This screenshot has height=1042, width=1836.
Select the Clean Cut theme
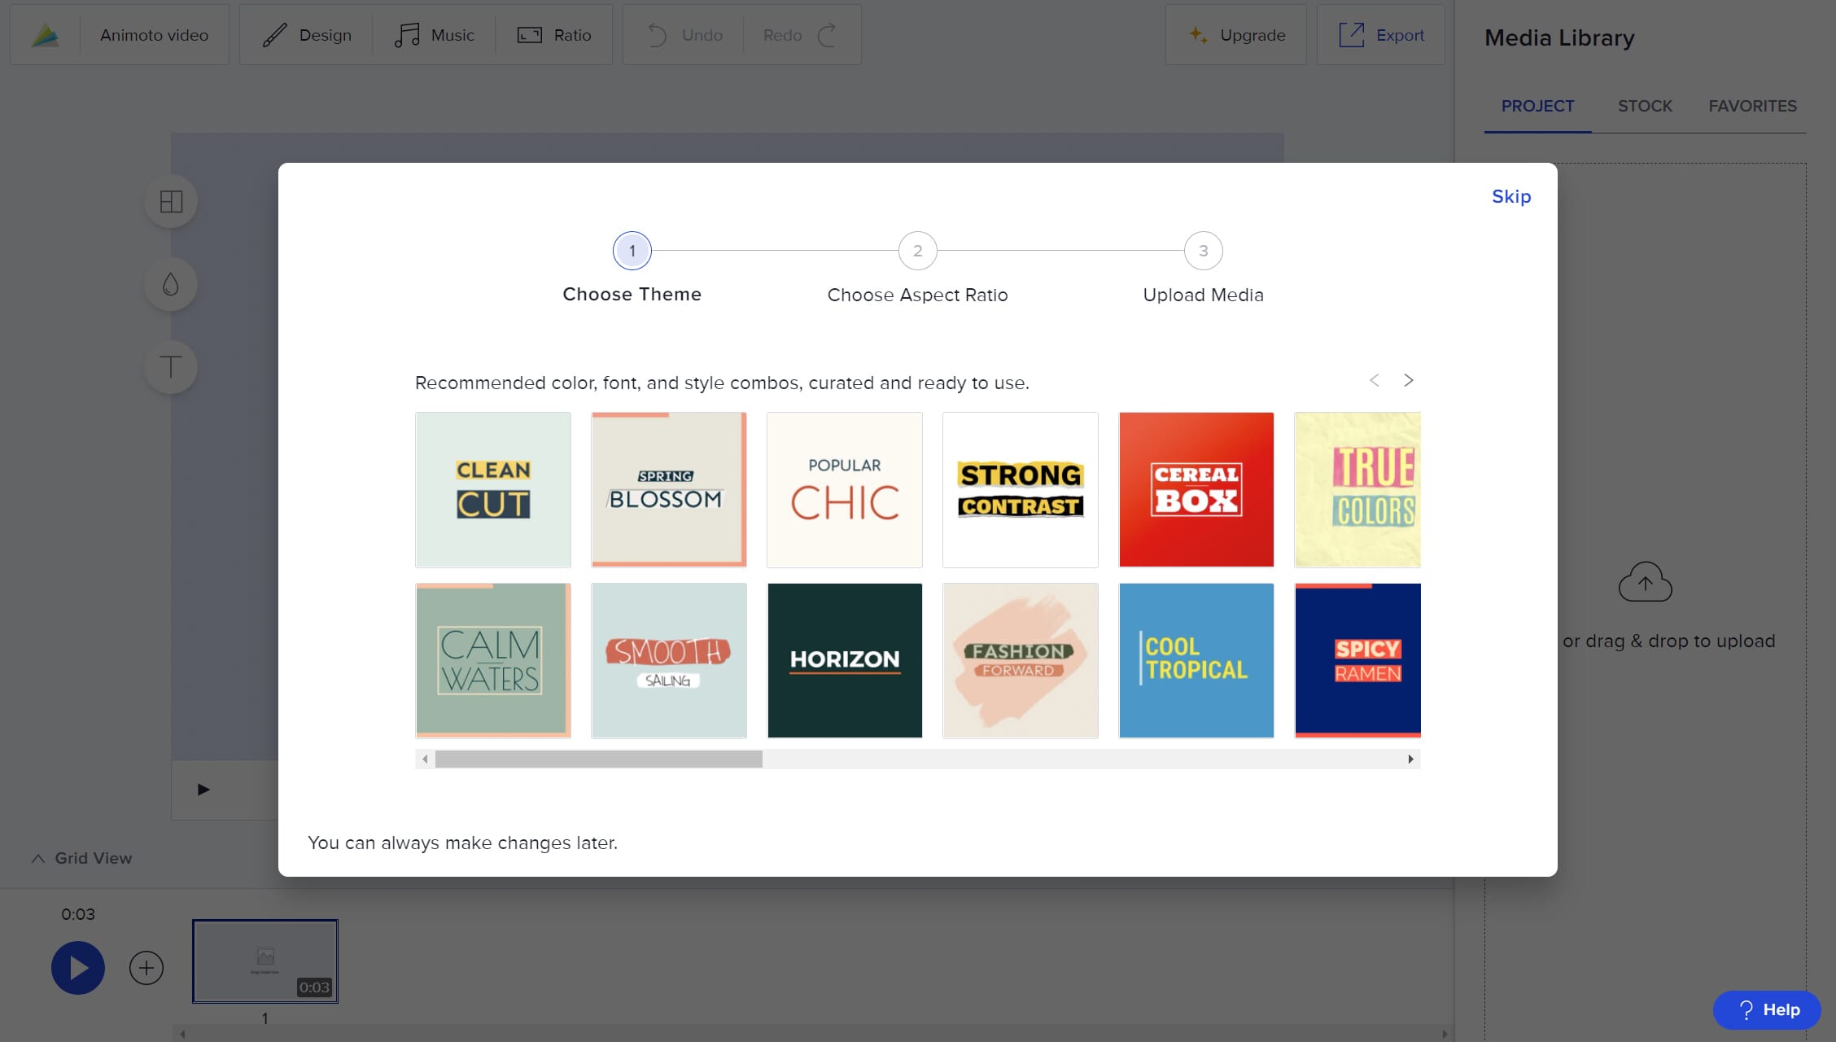click(x=493, y=489)
